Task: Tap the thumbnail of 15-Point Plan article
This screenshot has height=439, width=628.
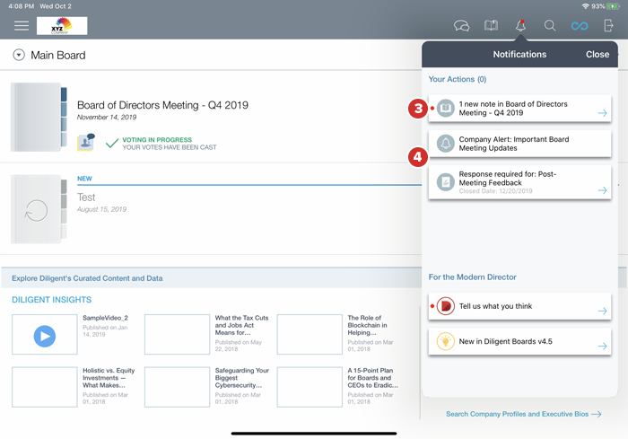Action: (310, 387)
